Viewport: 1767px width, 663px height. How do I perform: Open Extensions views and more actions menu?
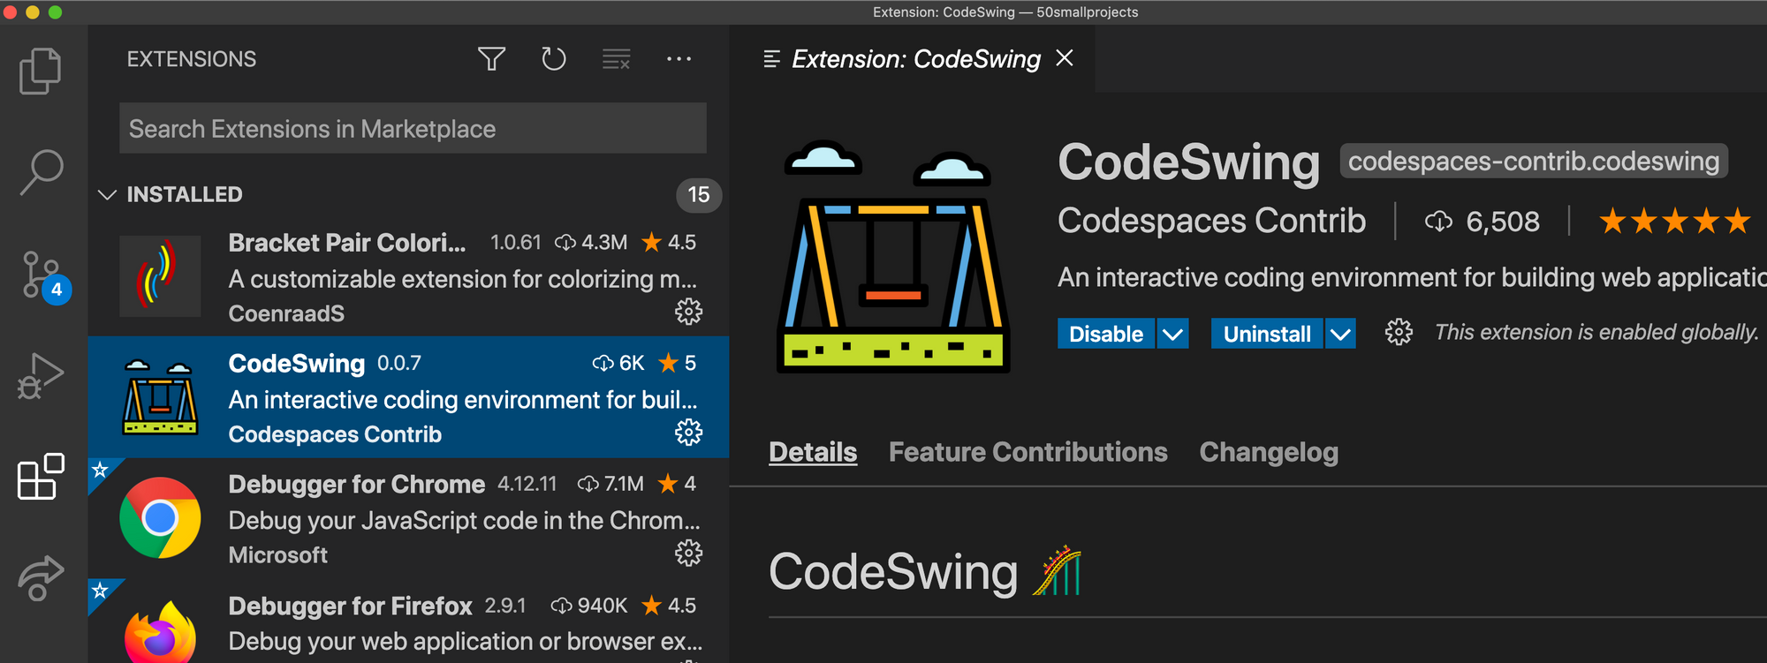pyautogui.click(x=679, y=59)
